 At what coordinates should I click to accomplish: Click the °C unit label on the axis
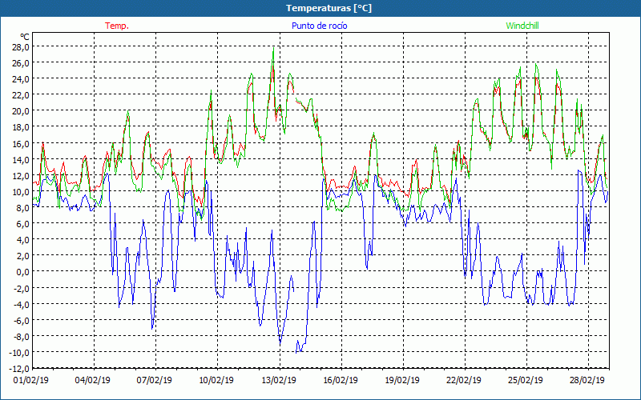click(x=25, y=37)
